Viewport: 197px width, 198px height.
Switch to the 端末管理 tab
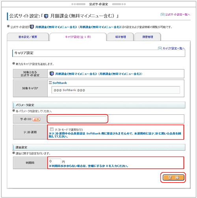(121, 37)
